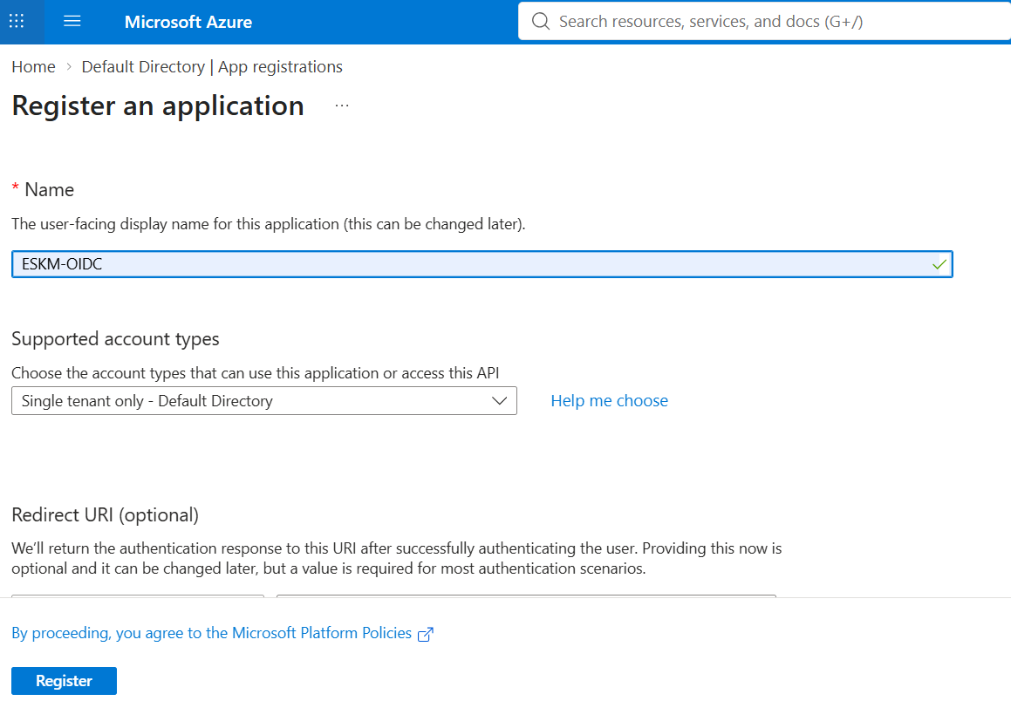Open Default Directory | App registrations breadcrumb
The height and width of the screenshot is (701, 1011).
(x=212, y=67)
